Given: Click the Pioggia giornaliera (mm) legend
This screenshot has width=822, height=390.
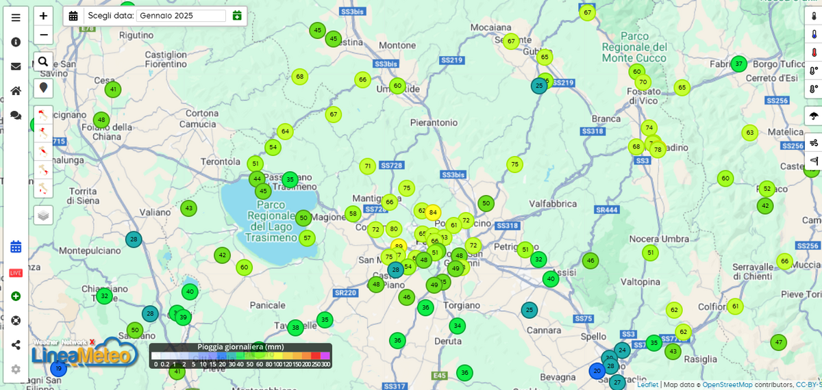Looking at the screenshot, I should (x=240, y=356).
